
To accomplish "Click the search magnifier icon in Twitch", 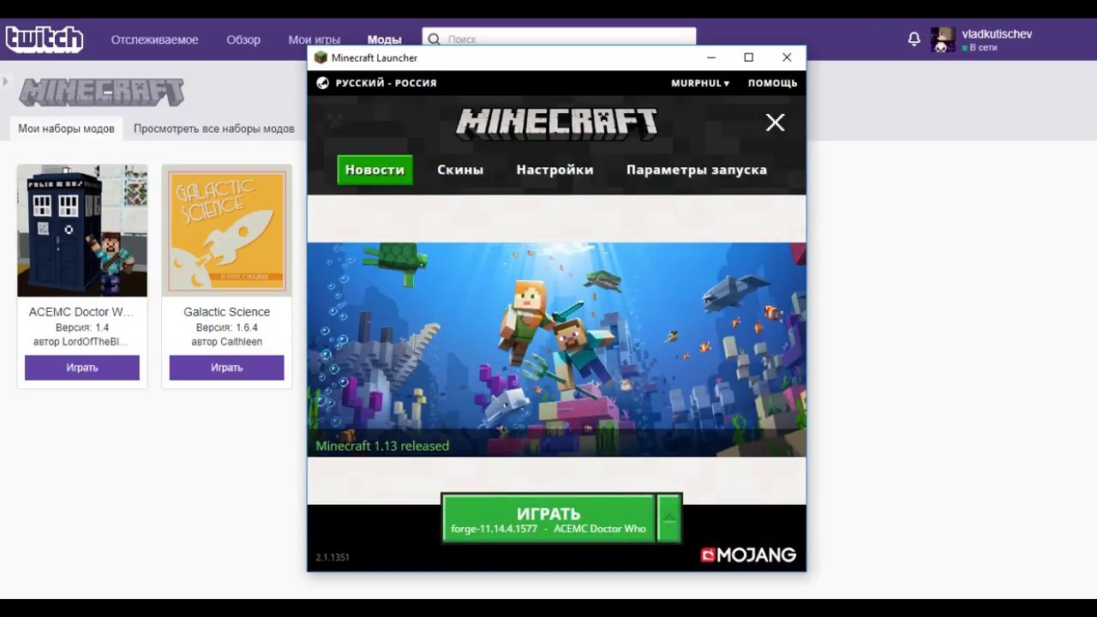I will (x=434, y=39).
